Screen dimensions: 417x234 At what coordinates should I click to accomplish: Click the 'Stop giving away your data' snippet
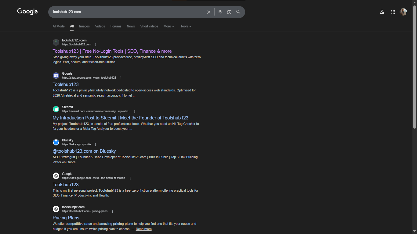coord(127,59)
